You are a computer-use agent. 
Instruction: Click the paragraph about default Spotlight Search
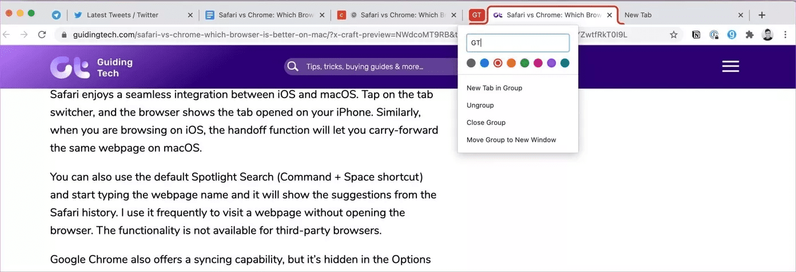pyautogui.click(x=243, y=204)
